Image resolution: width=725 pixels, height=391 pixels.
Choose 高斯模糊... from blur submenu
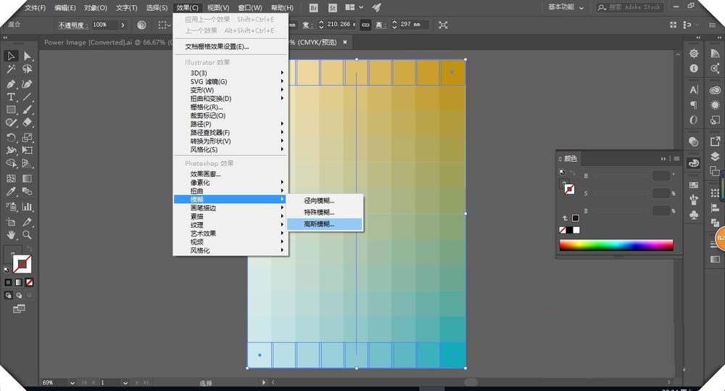(x=325, y=224)
